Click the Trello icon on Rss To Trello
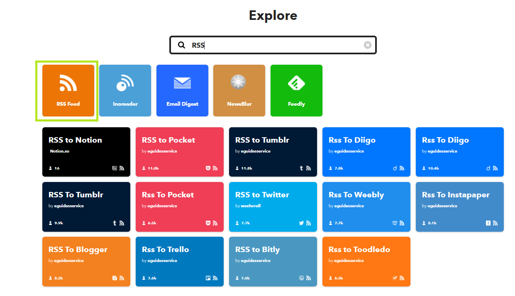This screenshot has height=296, width=515. click(208, 278)
